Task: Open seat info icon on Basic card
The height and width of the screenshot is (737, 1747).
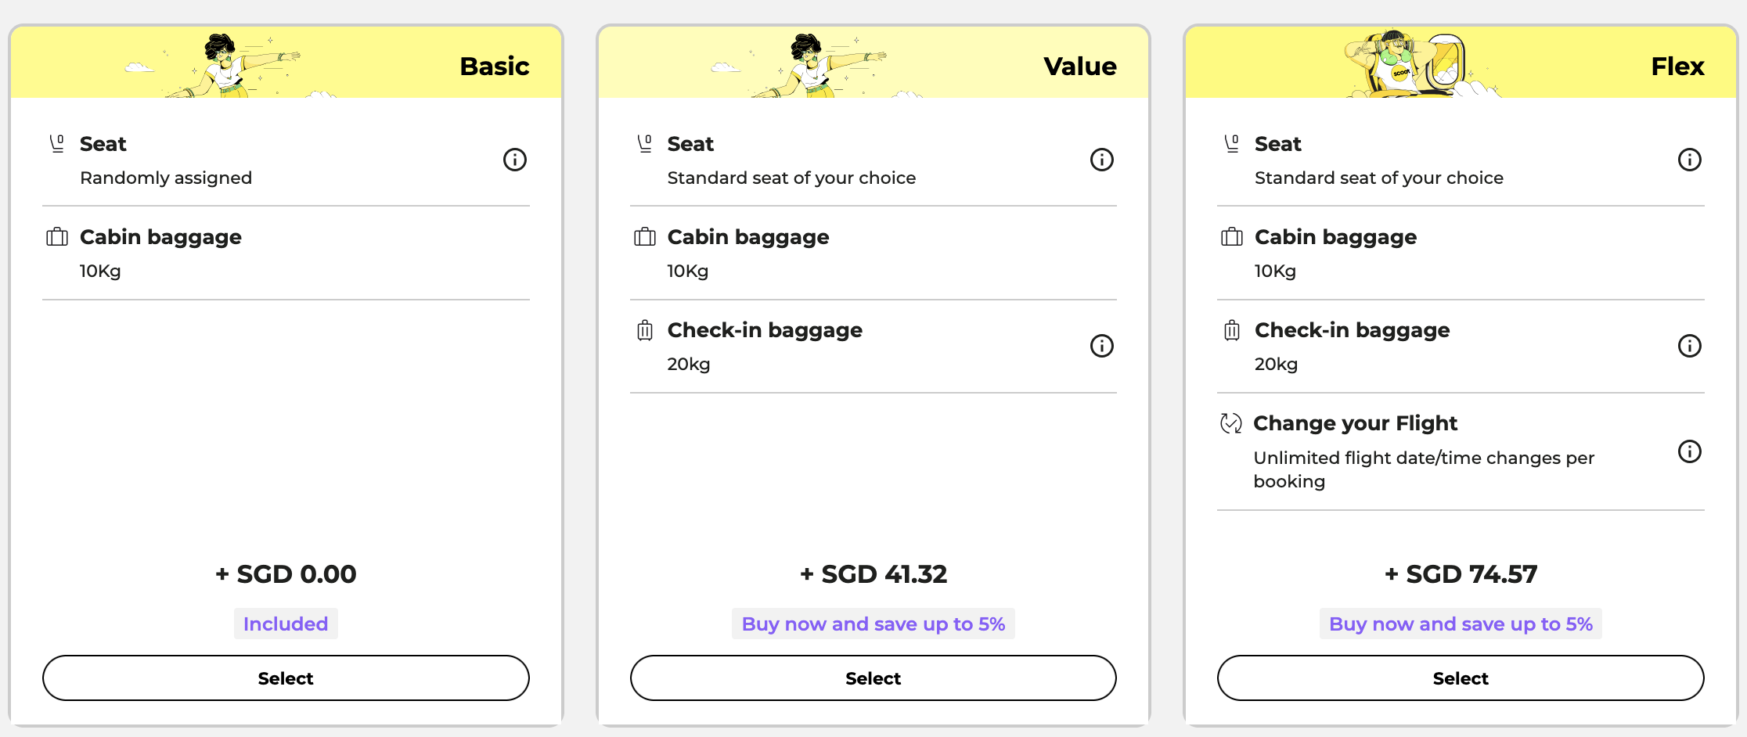Action: (514, 160)
